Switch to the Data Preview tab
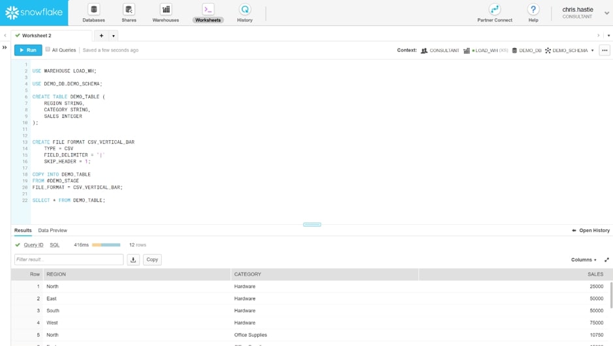 52,231
